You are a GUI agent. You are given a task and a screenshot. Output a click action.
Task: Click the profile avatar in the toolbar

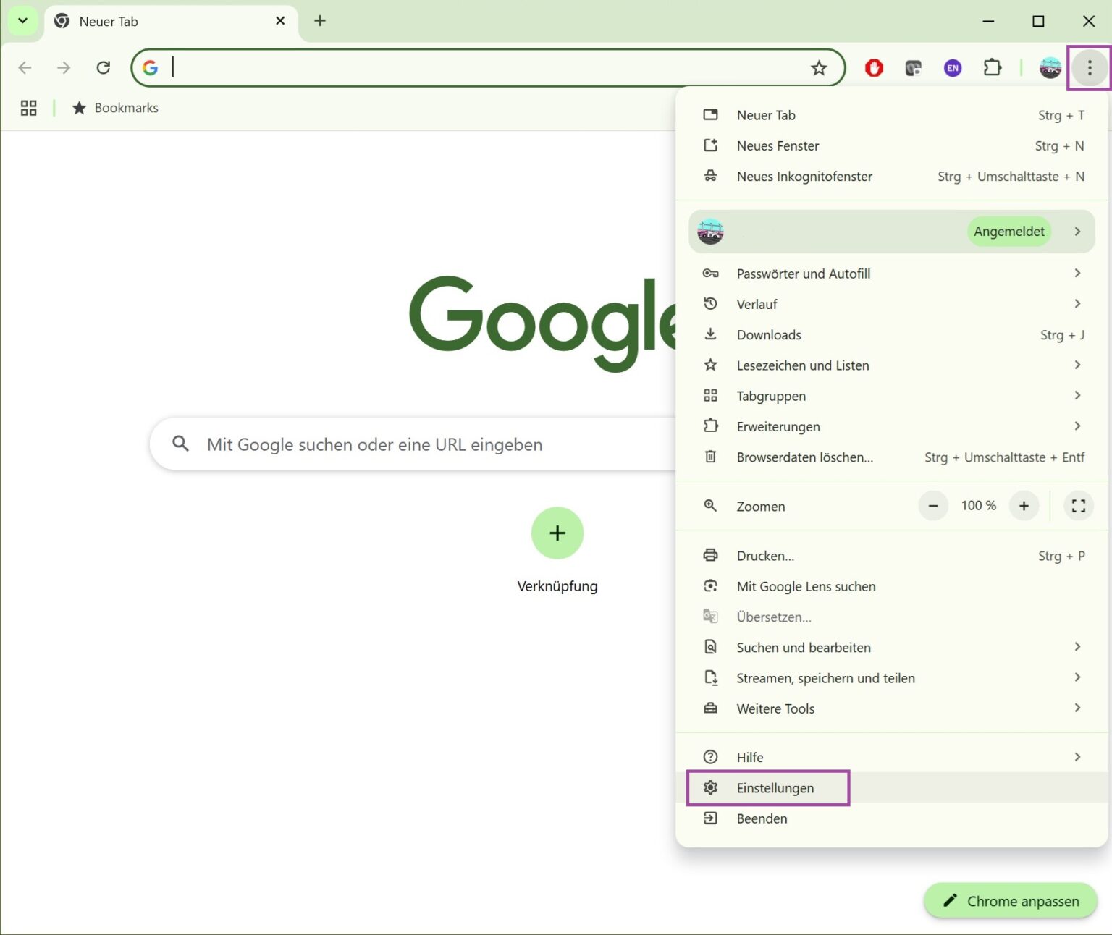pyautogui.click(x=1050, y=67)
